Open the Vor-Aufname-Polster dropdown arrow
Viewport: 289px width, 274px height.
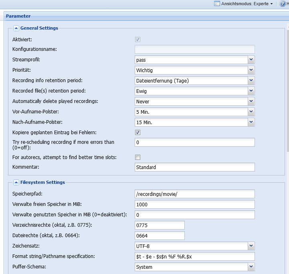pos(251,112)
